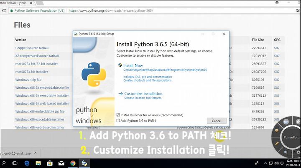This screenshot has height=168, width=301.
Task: Open SIG link for Windows help file
Action: (277, 80)
